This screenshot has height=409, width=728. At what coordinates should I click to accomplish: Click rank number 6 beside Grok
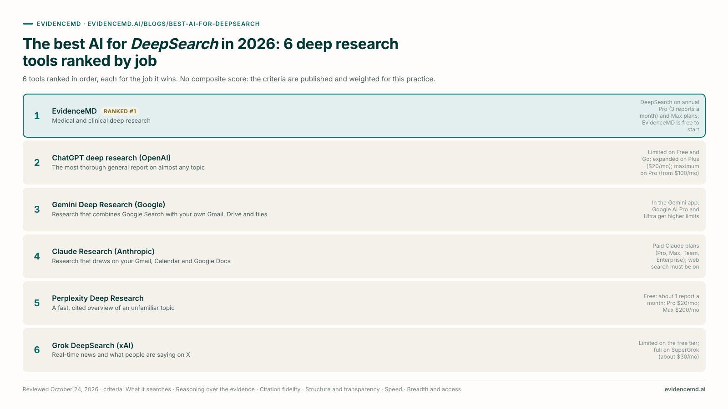tap(37, 350)
